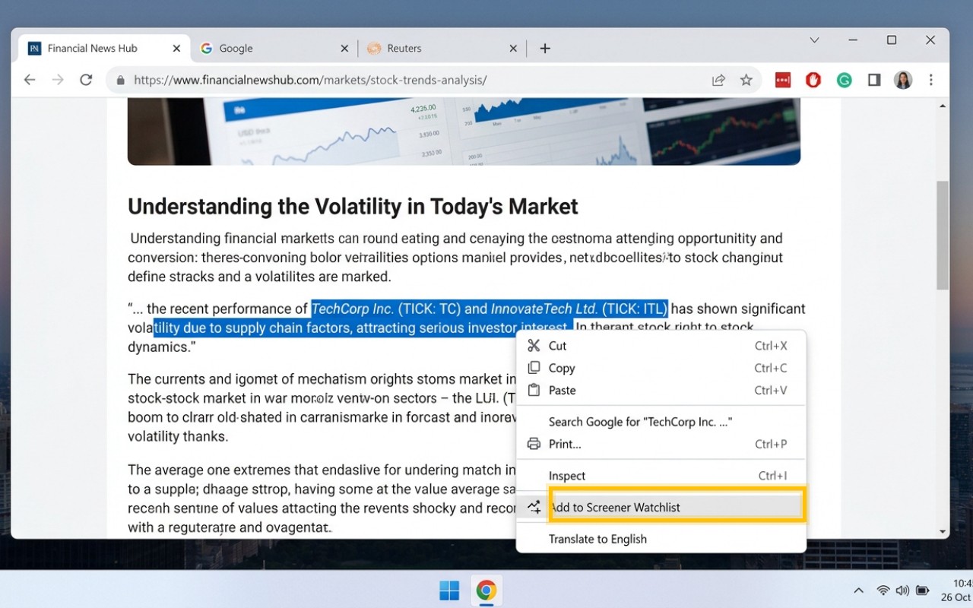The width and height of the screenshot is (973, 608).
Task: Reload the page
Action: coord(86,80)
